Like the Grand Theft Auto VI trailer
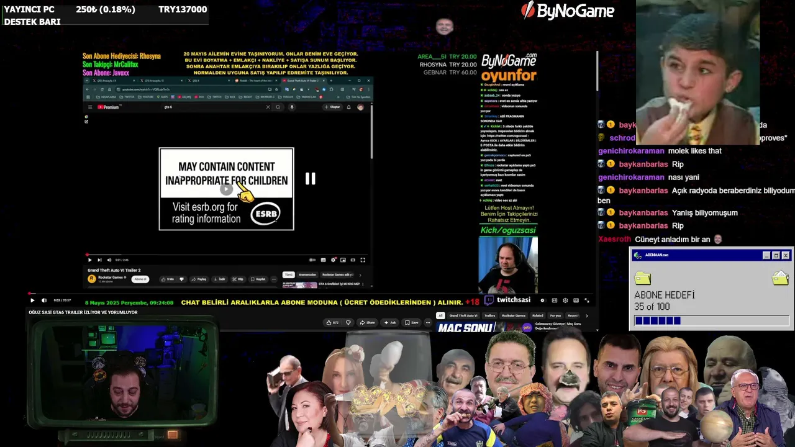This screenshot has width=795, height=447. pos(168,279)
